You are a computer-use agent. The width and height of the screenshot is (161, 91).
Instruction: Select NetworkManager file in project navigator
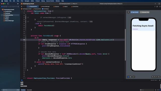click(9, 21)
